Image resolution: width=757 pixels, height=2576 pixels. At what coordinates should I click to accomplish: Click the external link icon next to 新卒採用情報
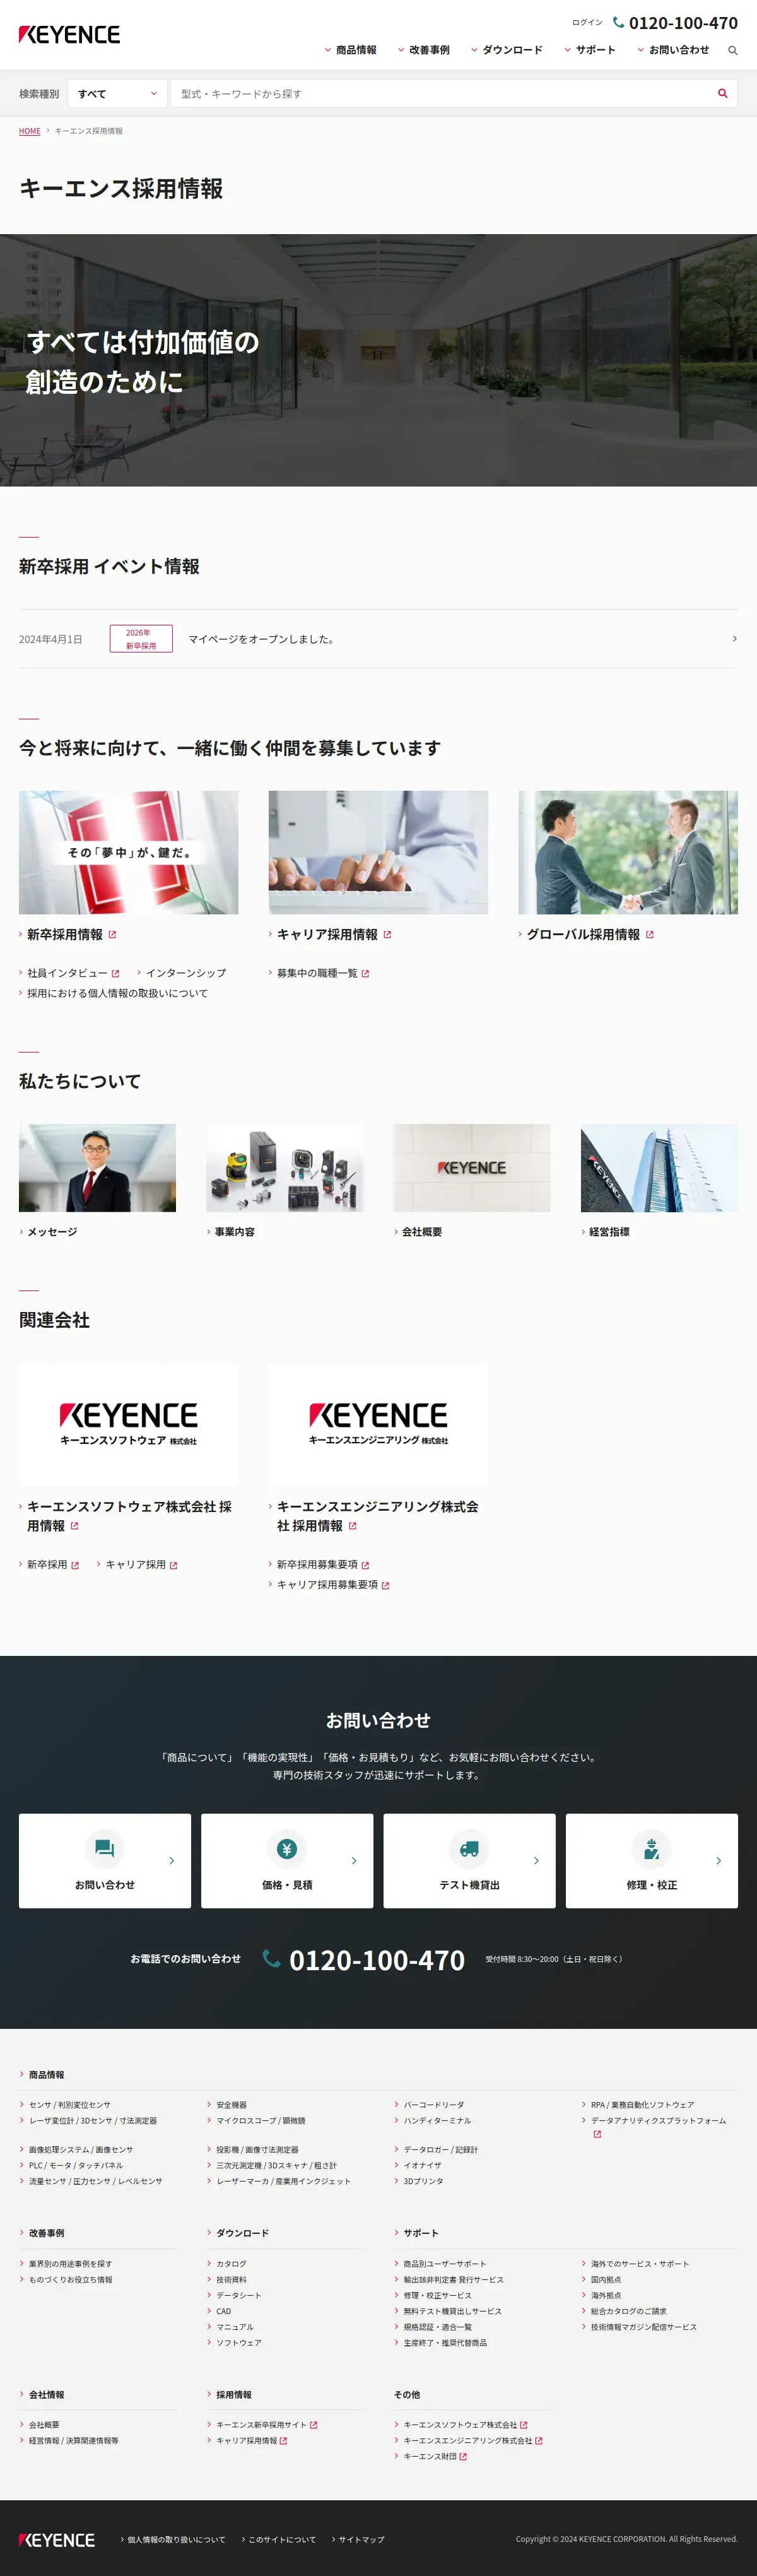point(112,935)
